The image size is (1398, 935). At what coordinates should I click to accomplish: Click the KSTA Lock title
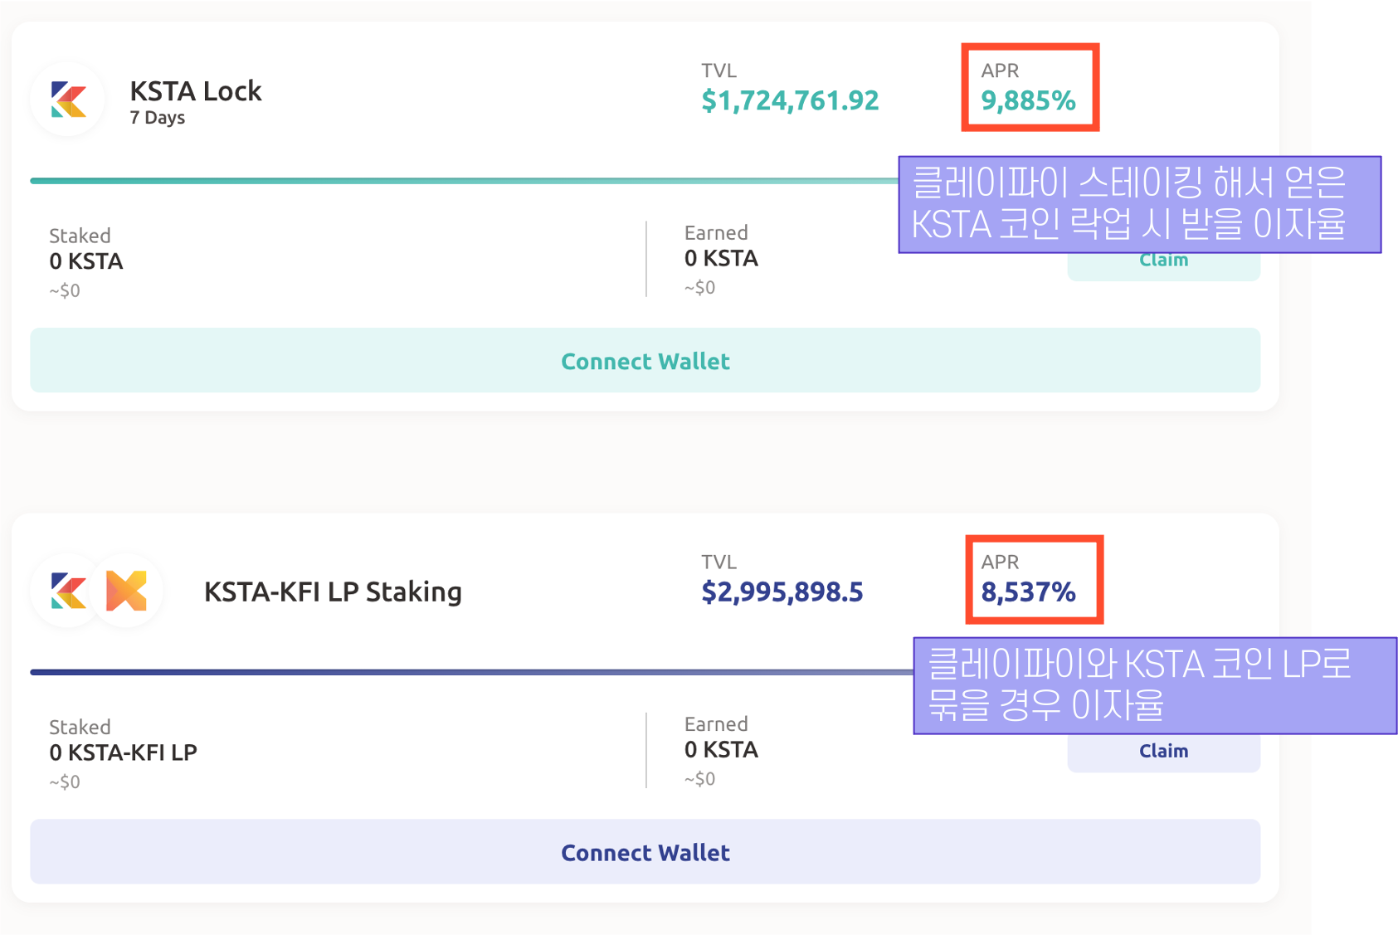(196, 90)
